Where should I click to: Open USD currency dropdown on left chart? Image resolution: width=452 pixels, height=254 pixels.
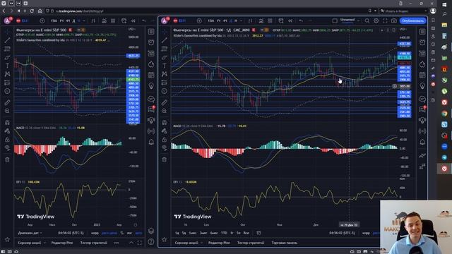132,30
